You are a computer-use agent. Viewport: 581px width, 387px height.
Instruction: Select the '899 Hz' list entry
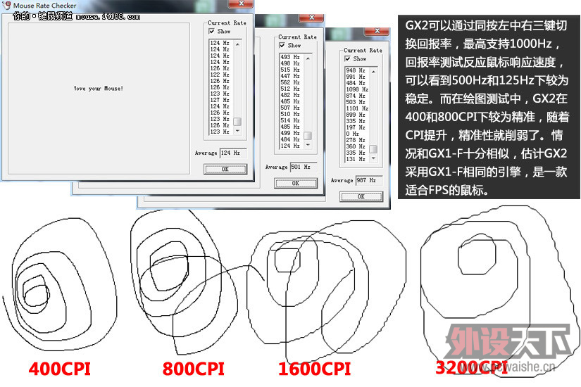tap(356, 115)
